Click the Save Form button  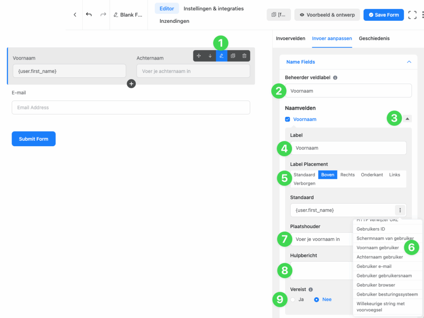(383, 15)
